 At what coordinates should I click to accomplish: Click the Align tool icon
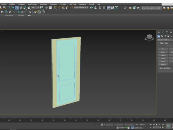click(96, 8)
